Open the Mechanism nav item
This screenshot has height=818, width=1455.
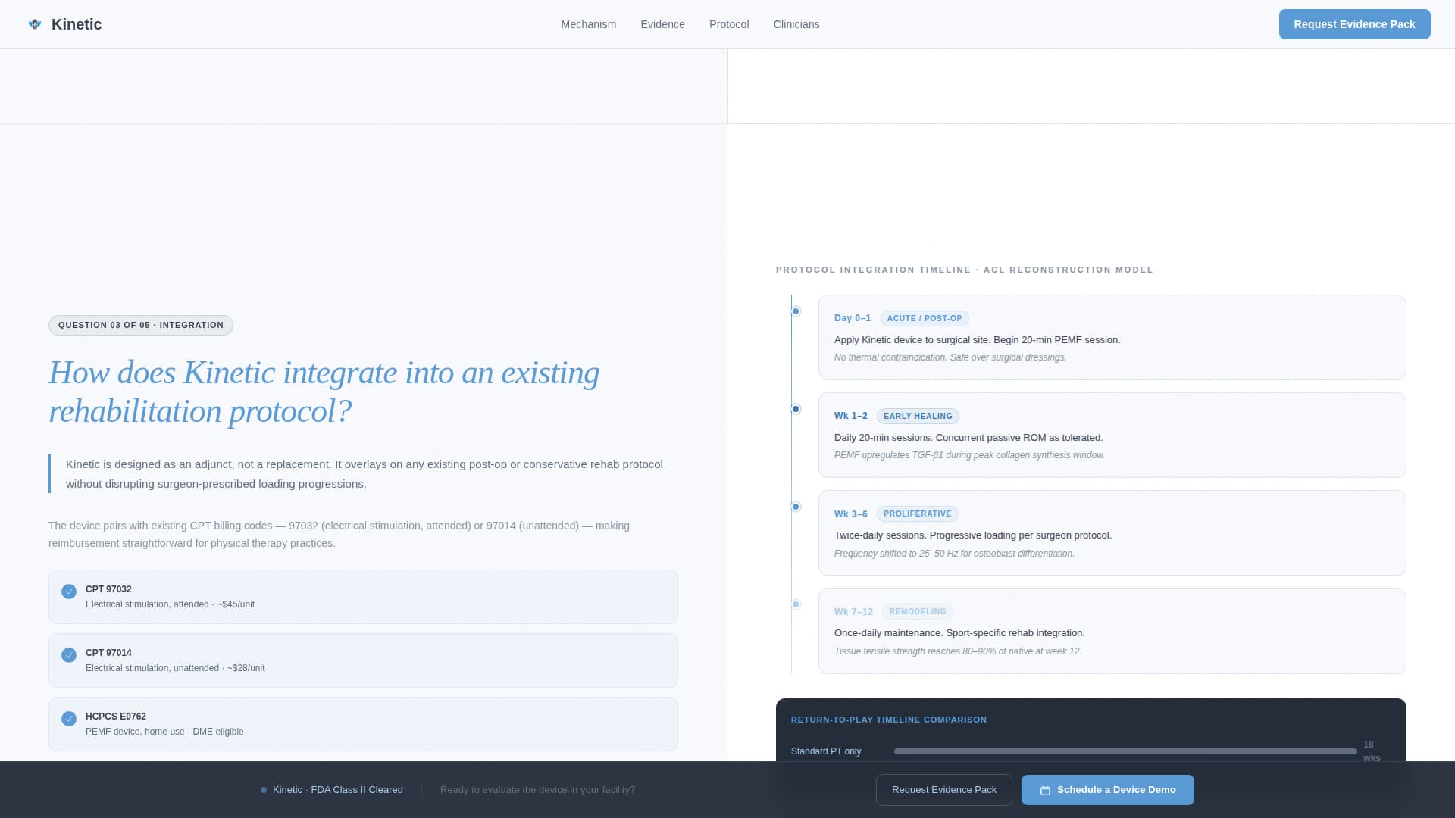(589, 24)
